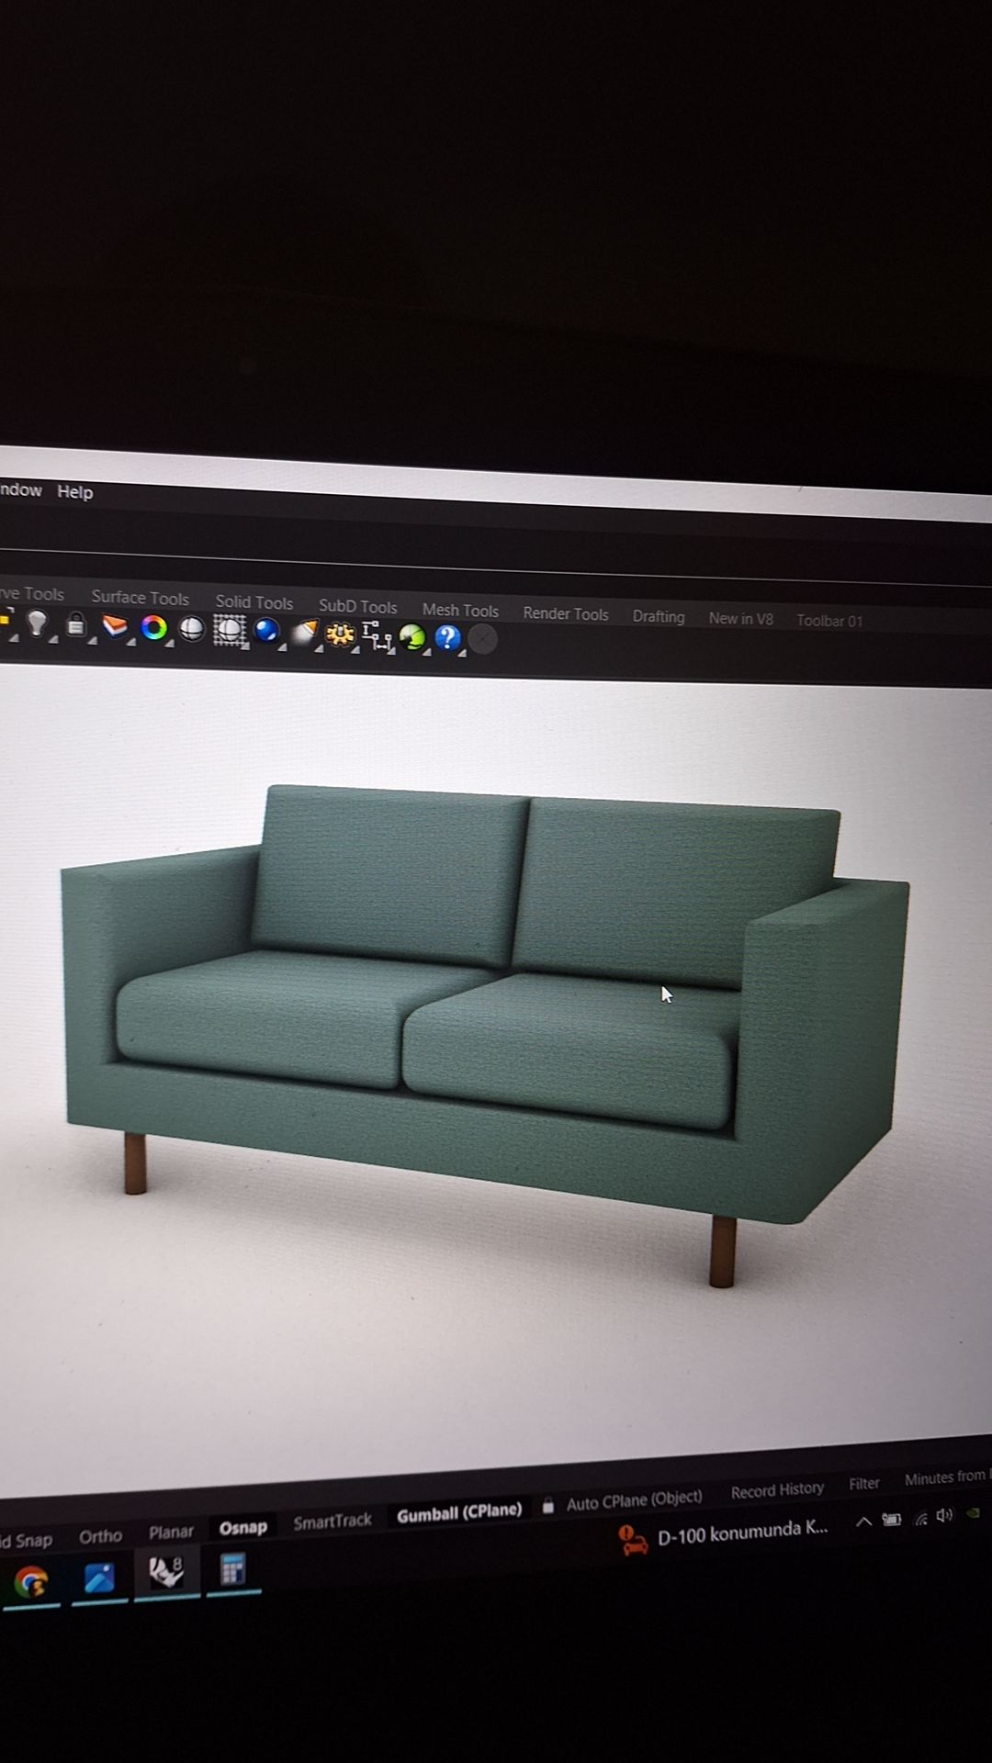Click the Filter button in status bar
Screen dimensions: 992x1763
[863, 1483]
